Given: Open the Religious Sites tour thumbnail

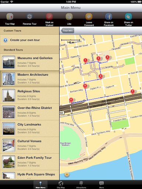Looking at the screenshot, I should [9, 96].
